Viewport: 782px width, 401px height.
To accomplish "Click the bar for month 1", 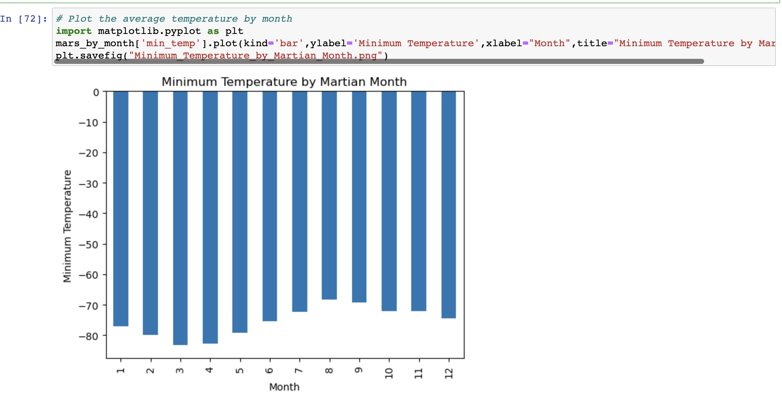I will coord(121,202).
